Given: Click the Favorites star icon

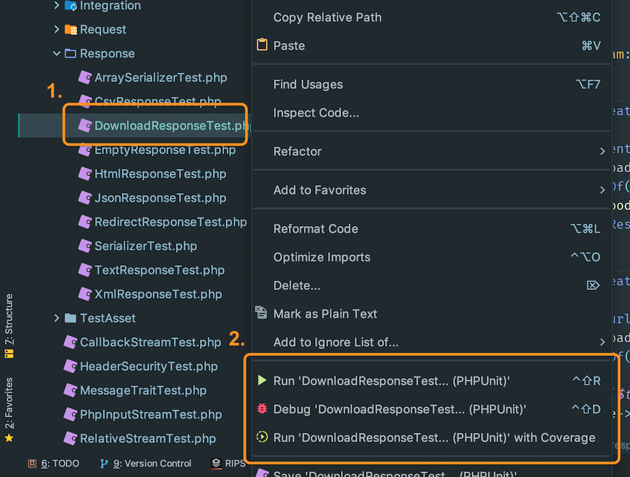Looking at the screenshot, I should [x=9, y=438].
